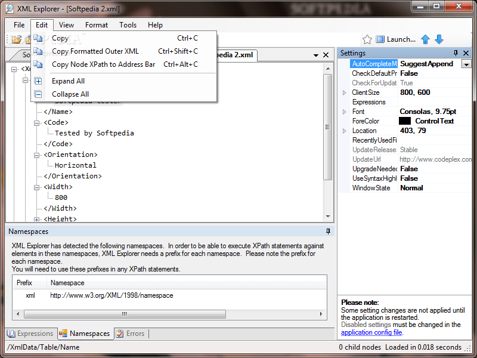Click the ForeColor black color swatch
Screen dimensions: 477x358
click(x=405, y=121)
